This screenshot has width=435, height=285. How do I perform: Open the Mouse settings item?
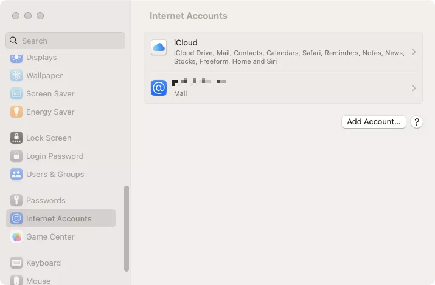tap(38, 281)
